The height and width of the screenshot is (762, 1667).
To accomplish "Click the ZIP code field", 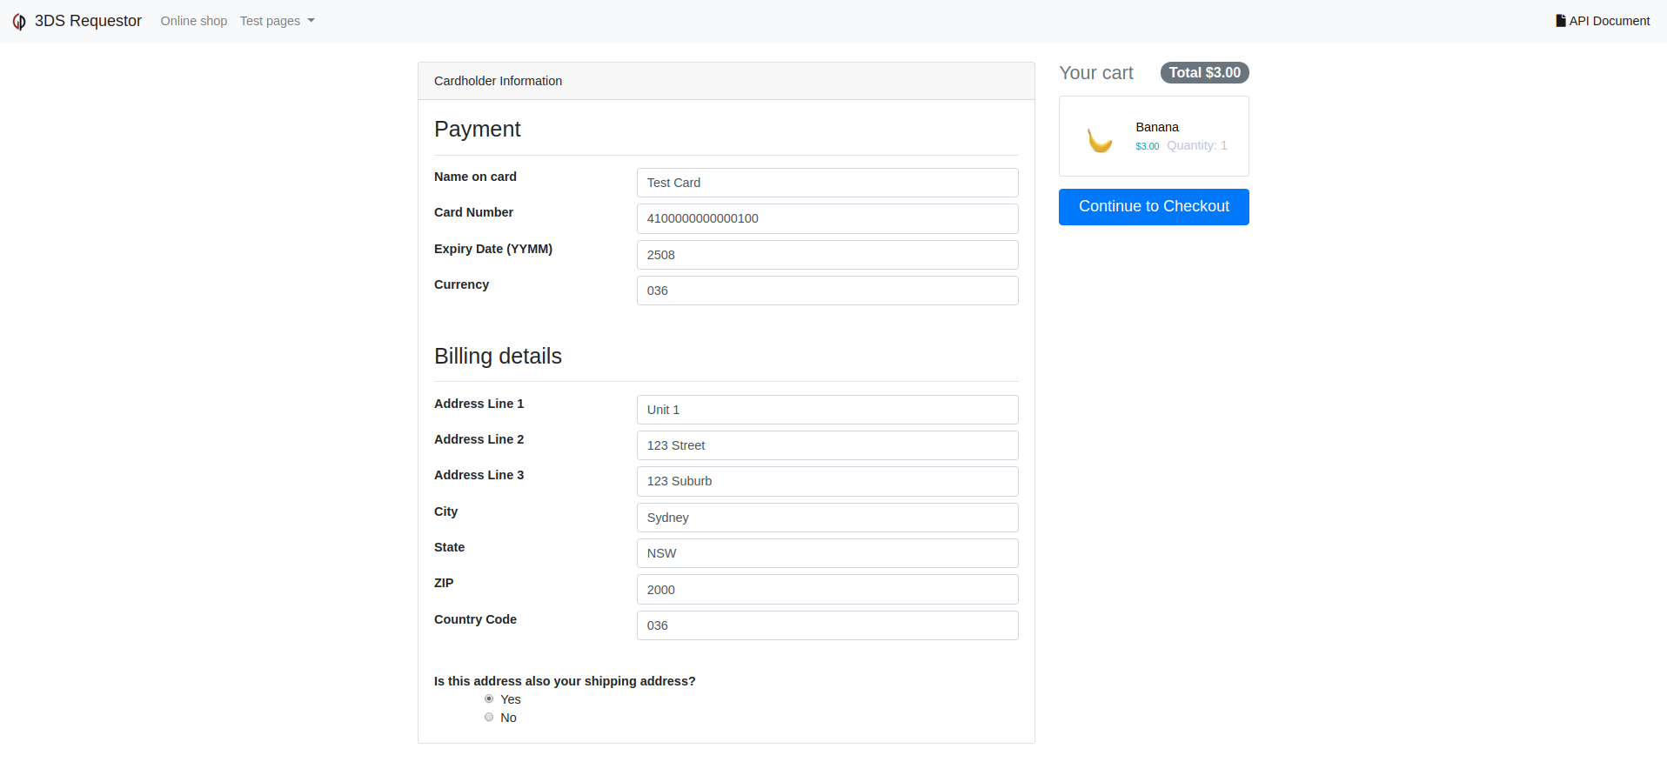I will 827,590.
